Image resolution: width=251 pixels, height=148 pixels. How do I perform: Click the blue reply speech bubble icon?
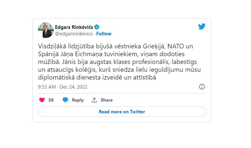65,100
